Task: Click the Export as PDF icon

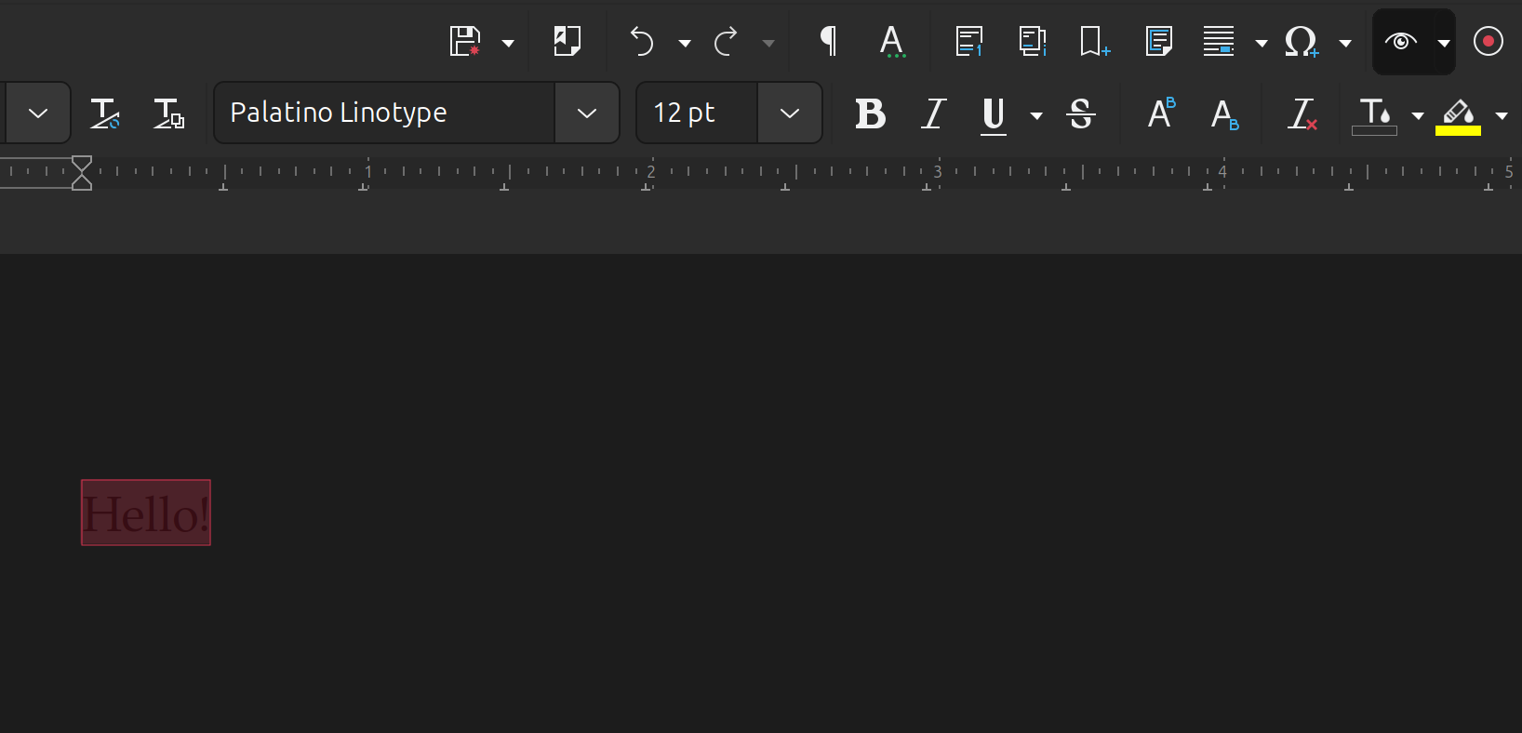Action: pyautogui.click(x=567, y=42)
